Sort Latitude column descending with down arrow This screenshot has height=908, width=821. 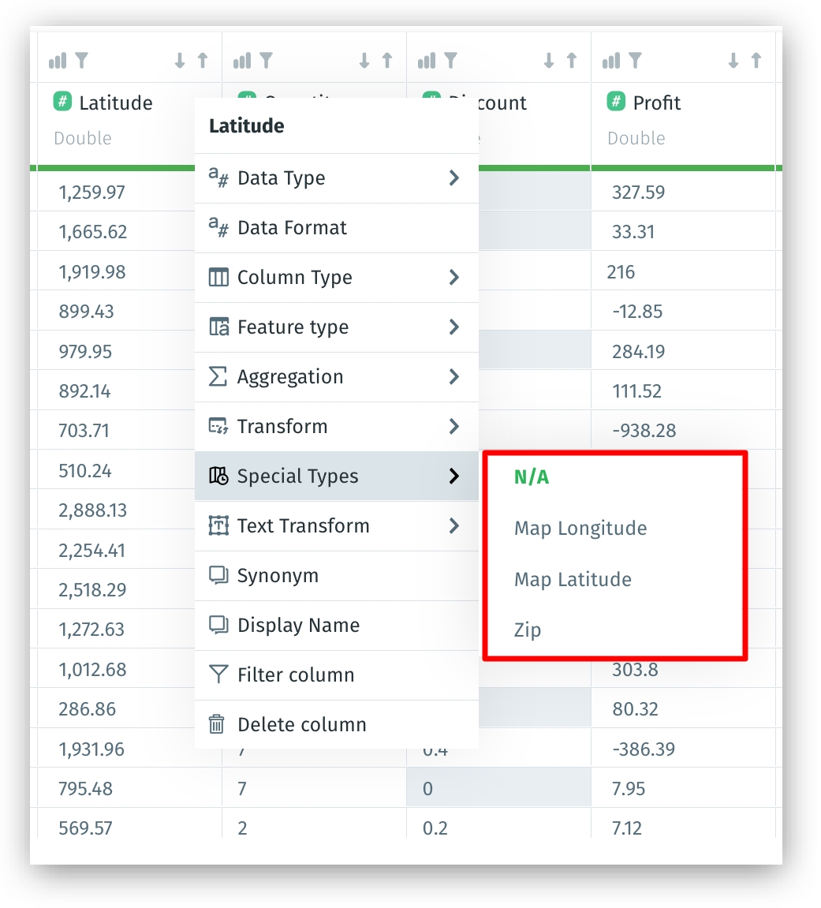[x=180, y=61]
